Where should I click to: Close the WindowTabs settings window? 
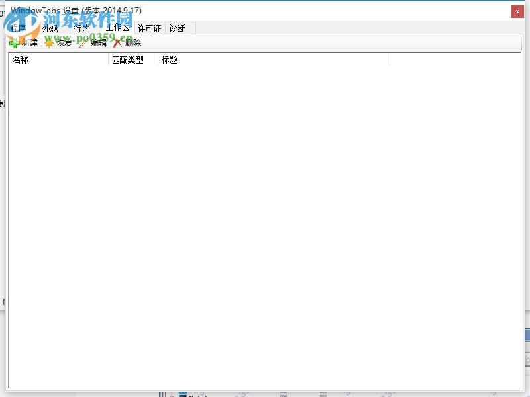point(517,11)
